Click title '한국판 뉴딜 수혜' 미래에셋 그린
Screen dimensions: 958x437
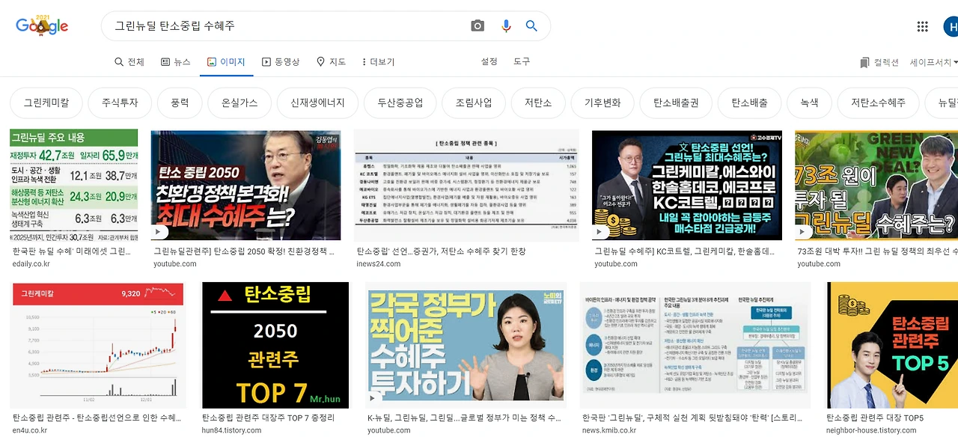pyautogui.click(x=72, y=251)
